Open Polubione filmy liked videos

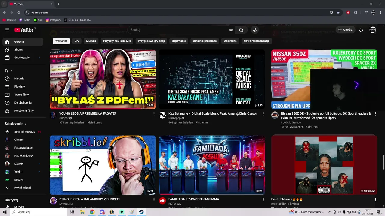23,111
